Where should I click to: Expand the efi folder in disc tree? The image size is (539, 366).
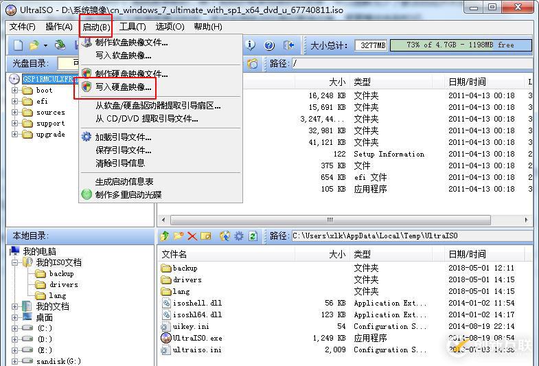click(14, 102)
